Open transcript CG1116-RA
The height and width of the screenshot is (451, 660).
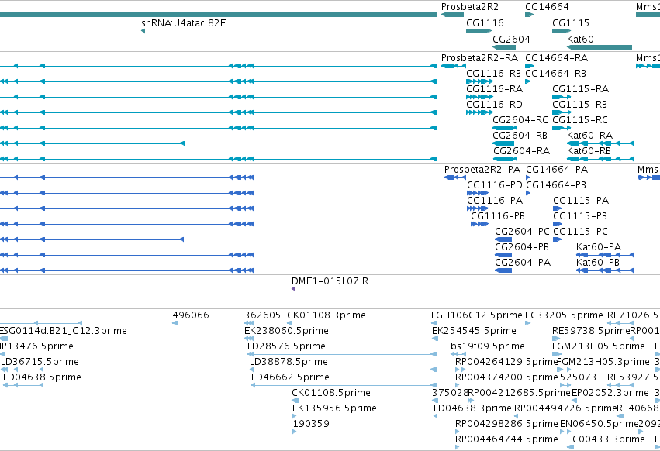point(495,89)
